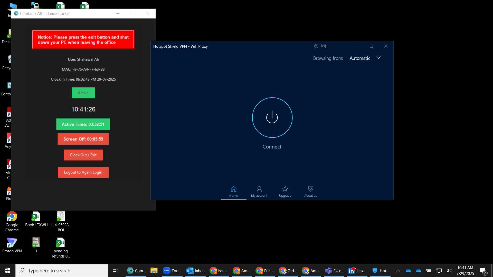Viewport: 493px width, 277px height.
Task: Select the Book1 TXWH Excel file icon
Action: pyautogui.click(x=36, y=219)
